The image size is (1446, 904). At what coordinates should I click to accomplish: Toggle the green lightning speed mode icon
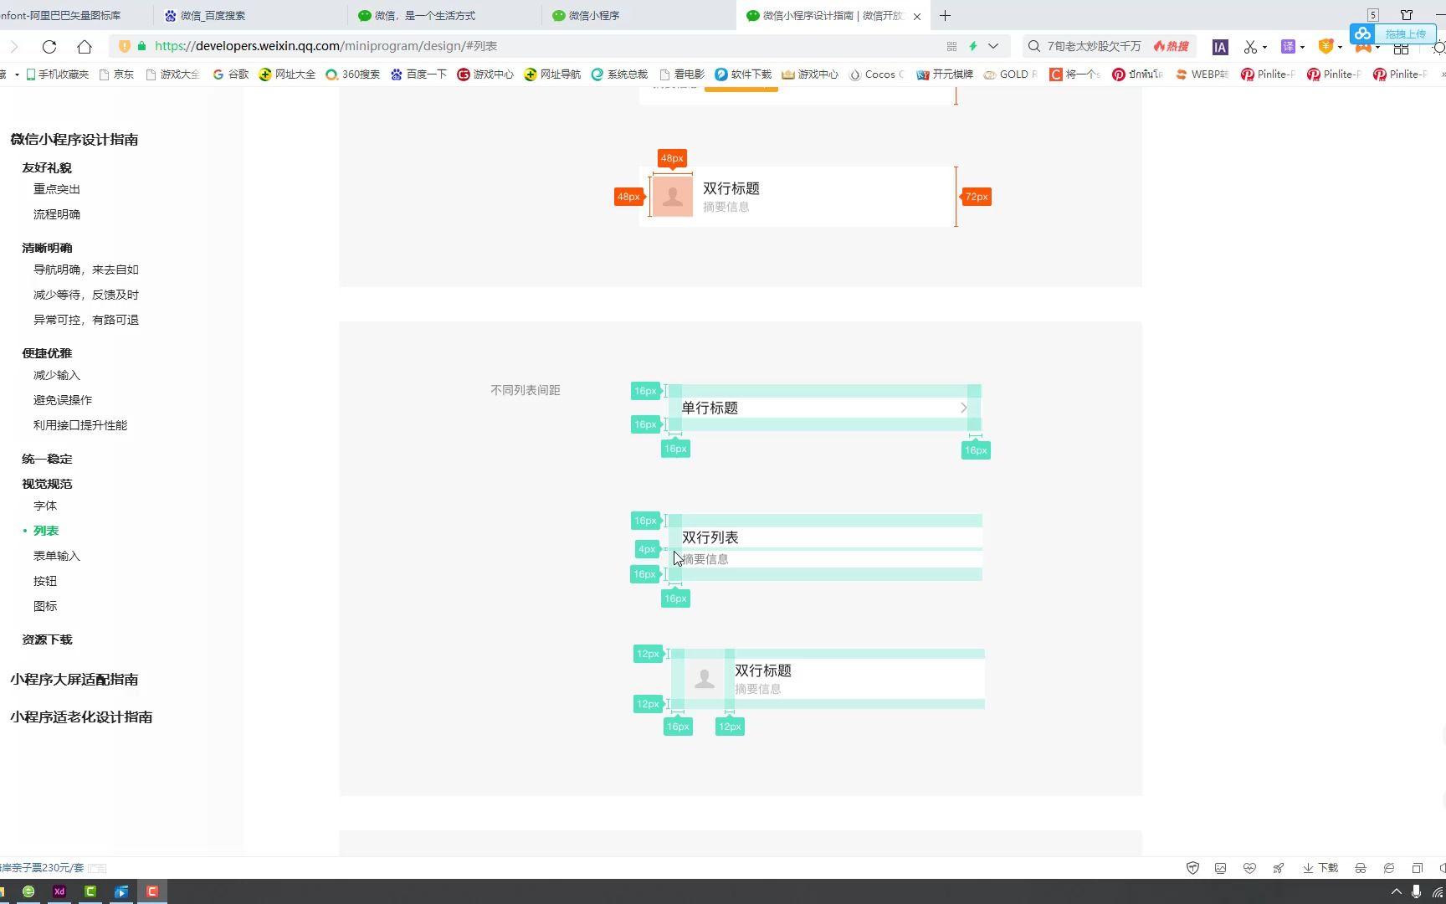(973, 47)
